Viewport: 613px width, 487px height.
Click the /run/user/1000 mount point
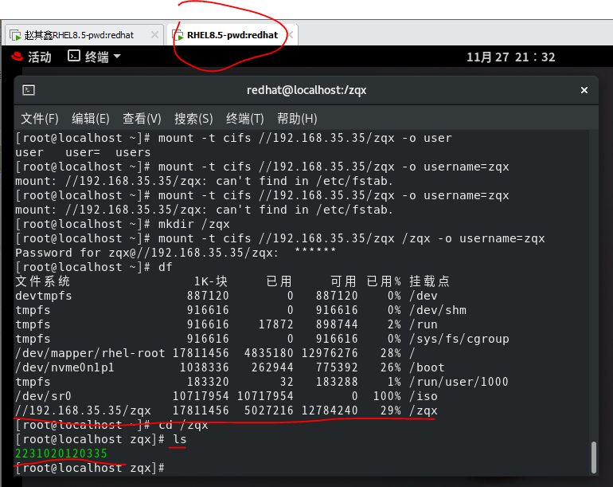[x=459, y=382]
